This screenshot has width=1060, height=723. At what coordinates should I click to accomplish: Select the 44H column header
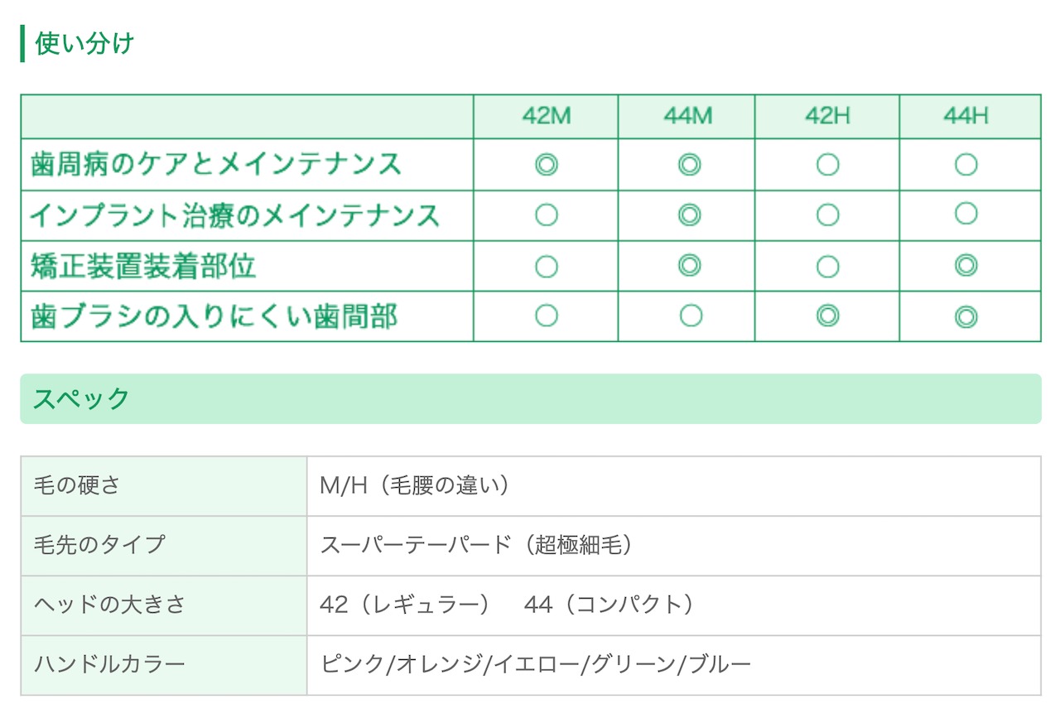[966, 117]
